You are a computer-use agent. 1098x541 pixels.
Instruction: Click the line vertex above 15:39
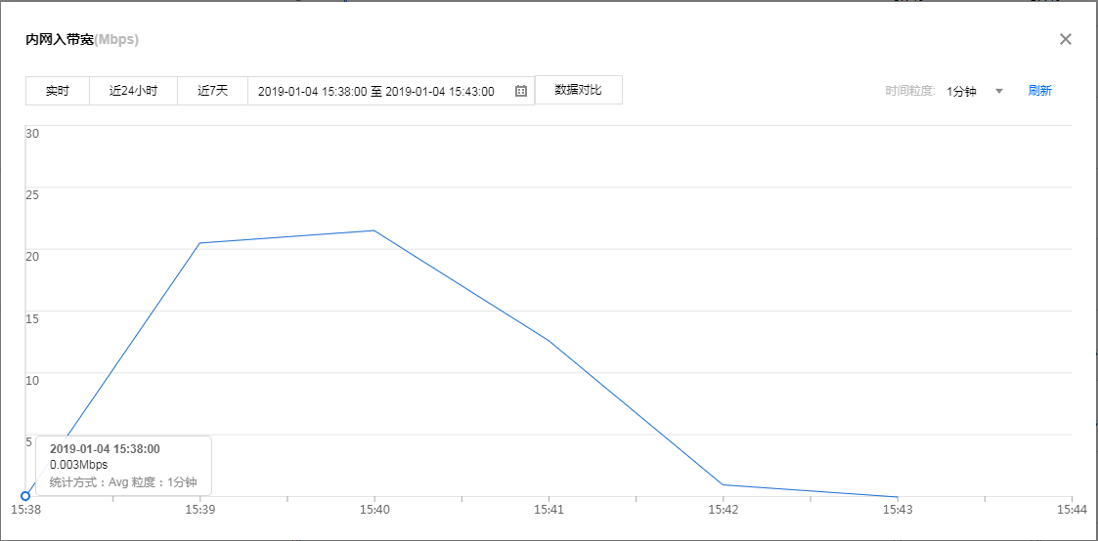199,243
